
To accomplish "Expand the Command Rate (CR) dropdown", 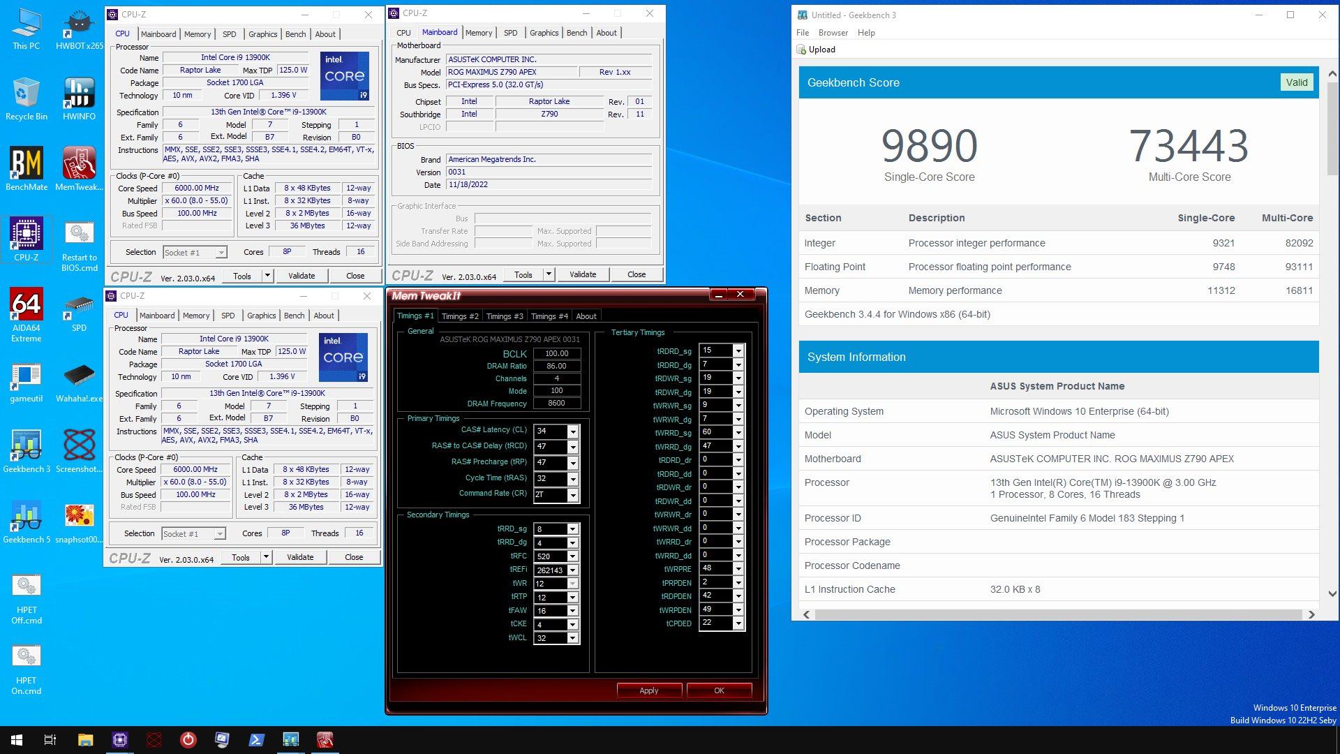I will click(573, 495).
